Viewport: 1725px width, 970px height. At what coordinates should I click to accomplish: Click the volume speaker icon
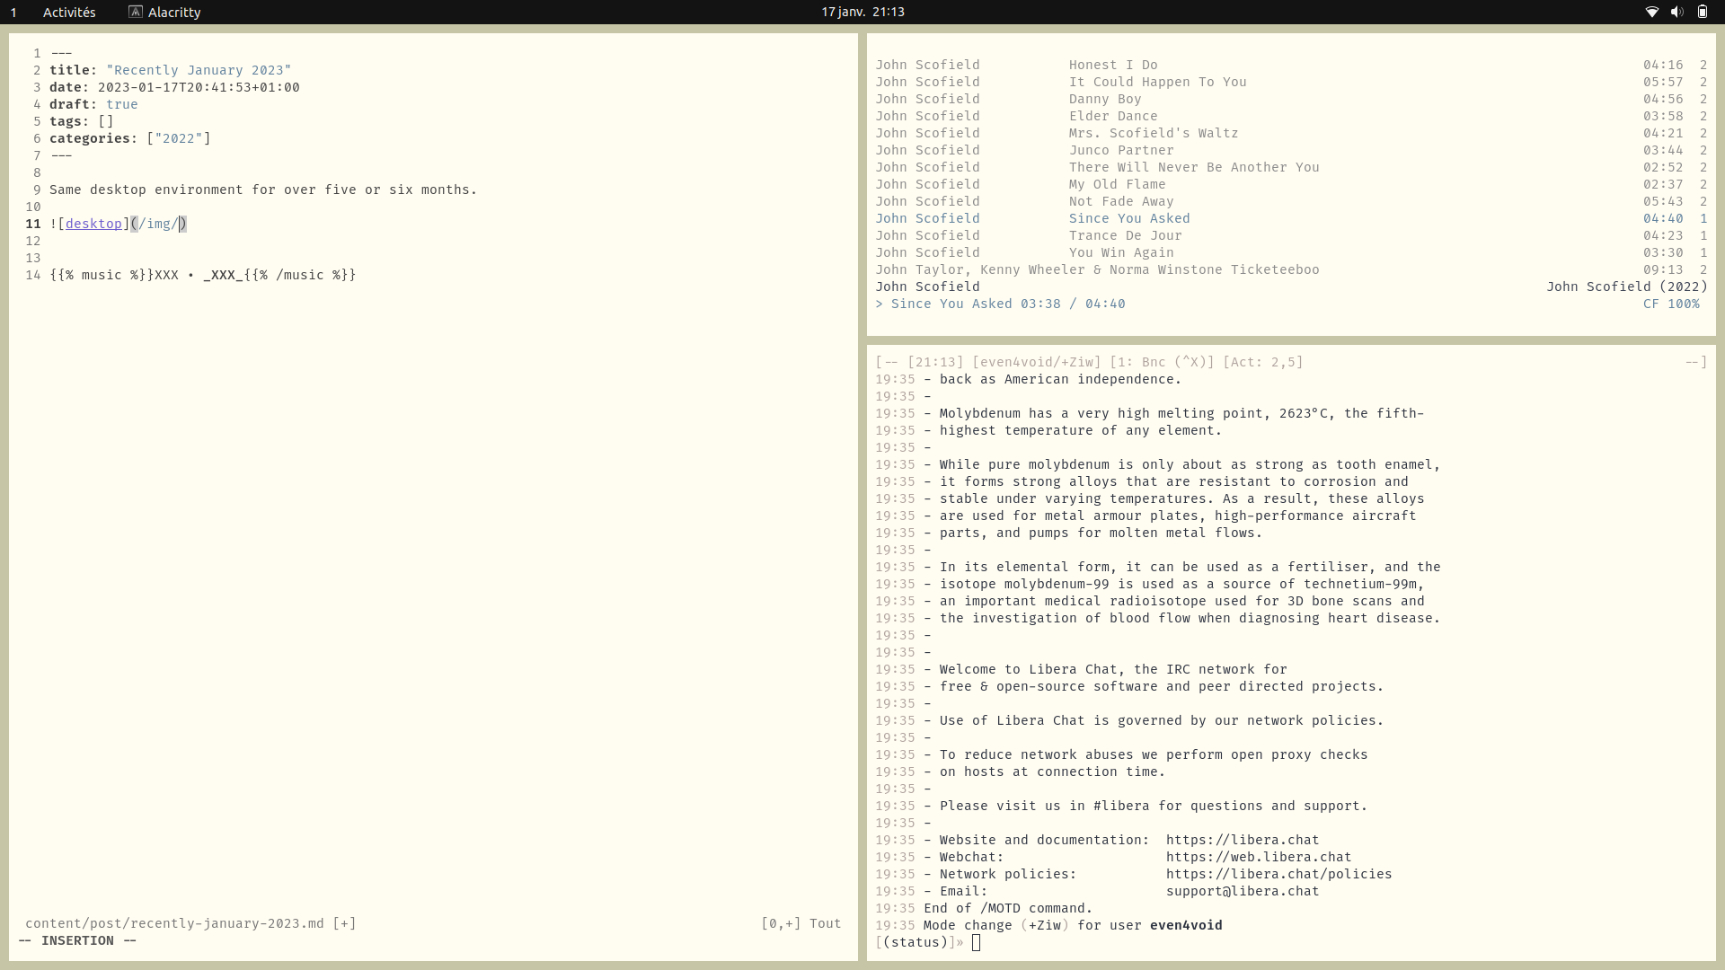pos(1676,12)
